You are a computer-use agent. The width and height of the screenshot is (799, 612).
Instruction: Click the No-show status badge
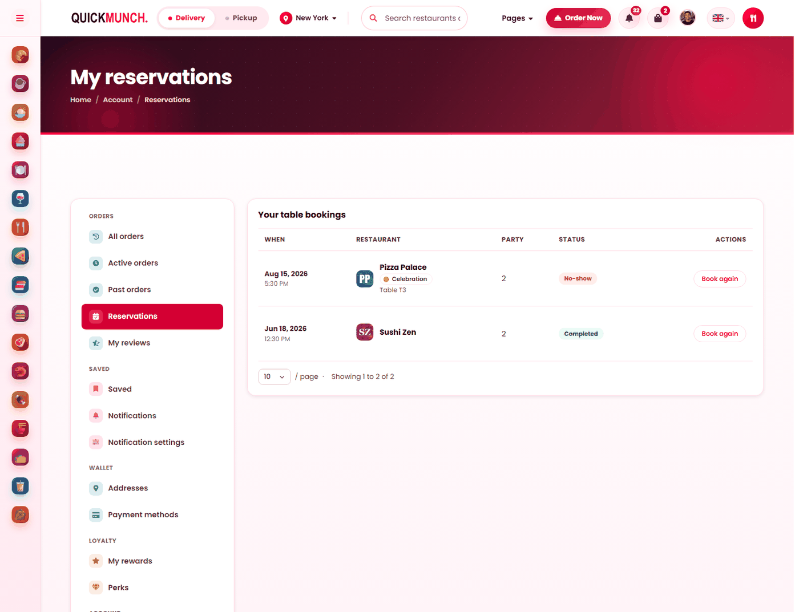578,278
